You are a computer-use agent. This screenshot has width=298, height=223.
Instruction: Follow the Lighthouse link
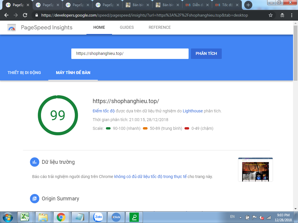tap(193, 111)
